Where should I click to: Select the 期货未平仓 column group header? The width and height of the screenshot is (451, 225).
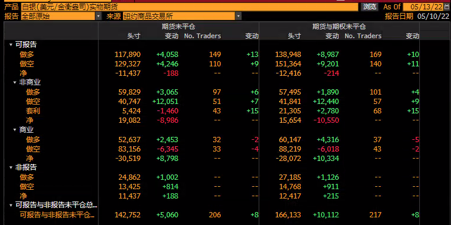[x=178, y=26]
